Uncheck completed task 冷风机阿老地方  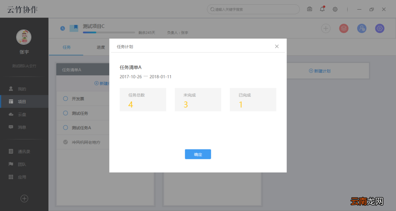65,142
